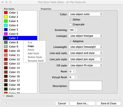
Task: Select Color 16 plot style
Action: (x=20, y=76)
